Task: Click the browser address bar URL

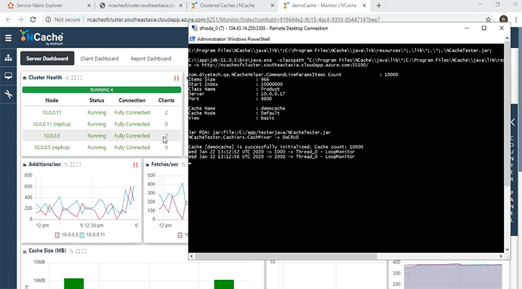Action: point(233,19)
